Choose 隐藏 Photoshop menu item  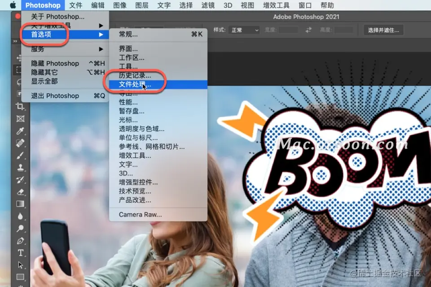point(65,63)
